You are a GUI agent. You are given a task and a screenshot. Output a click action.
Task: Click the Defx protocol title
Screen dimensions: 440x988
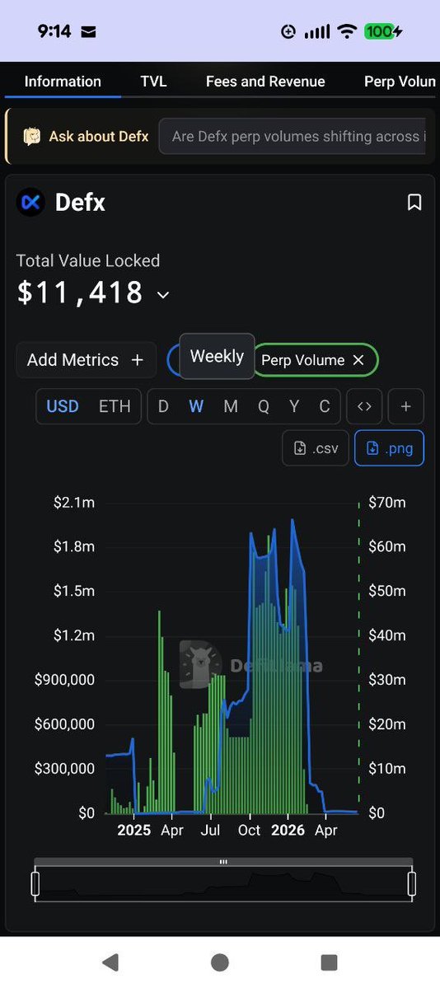[x=80, y=202]
